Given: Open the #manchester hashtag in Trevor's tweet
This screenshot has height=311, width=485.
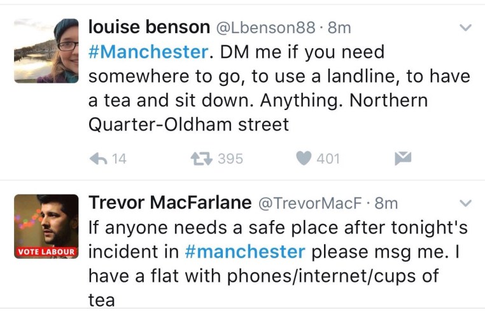Looking at the screenshot, I should pos(244,251).
